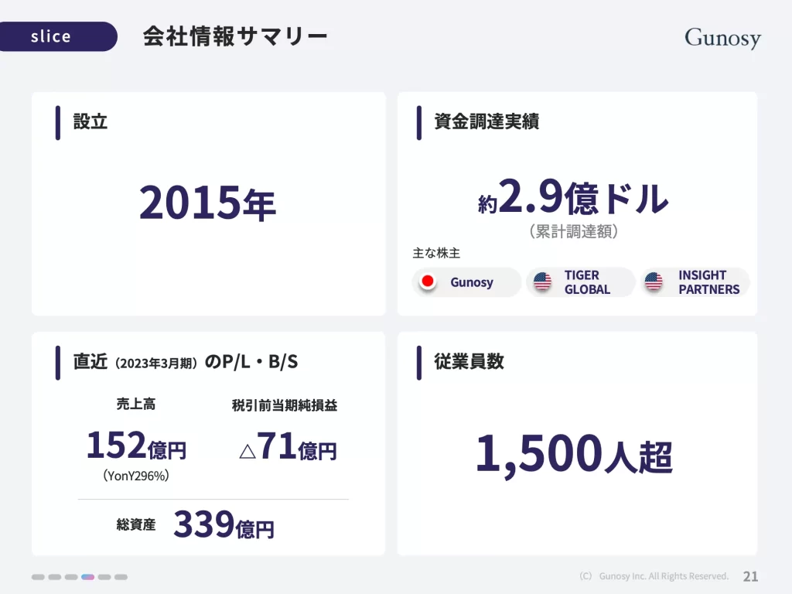
Task: Click the last gray progress dot
Action: [x=121, y=577]
